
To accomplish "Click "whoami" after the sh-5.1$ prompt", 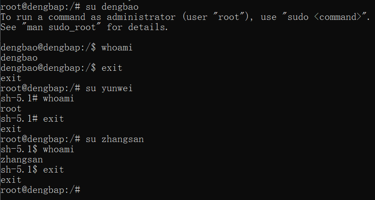I will tap(58, 150).
